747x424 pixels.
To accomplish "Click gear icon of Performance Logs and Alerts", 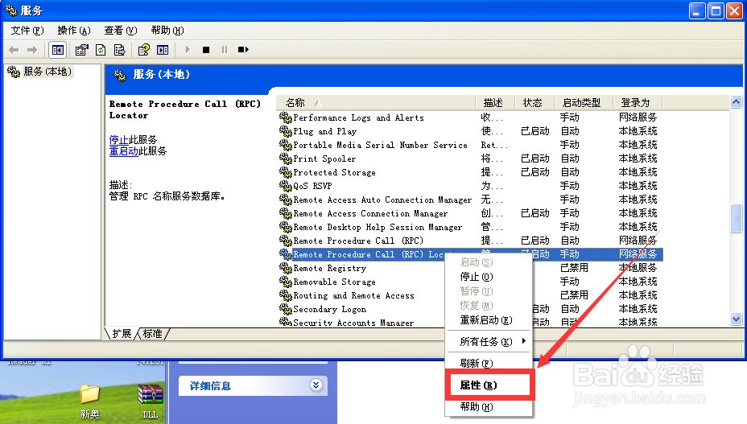I will [286, 117].
